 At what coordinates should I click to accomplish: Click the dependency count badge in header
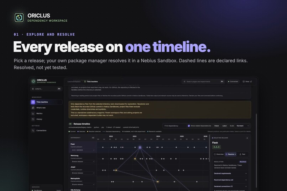pos(93,138)
